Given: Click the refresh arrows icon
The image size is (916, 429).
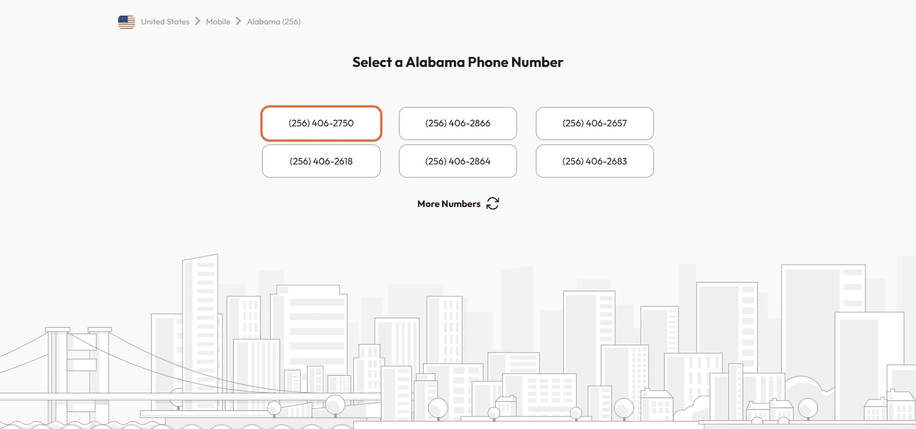Looking at the screenshot, I should pos(493,203).
